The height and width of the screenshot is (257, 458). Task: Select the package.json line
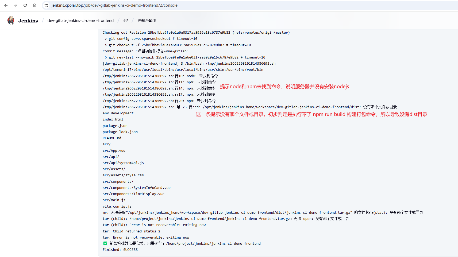point(115,126)
